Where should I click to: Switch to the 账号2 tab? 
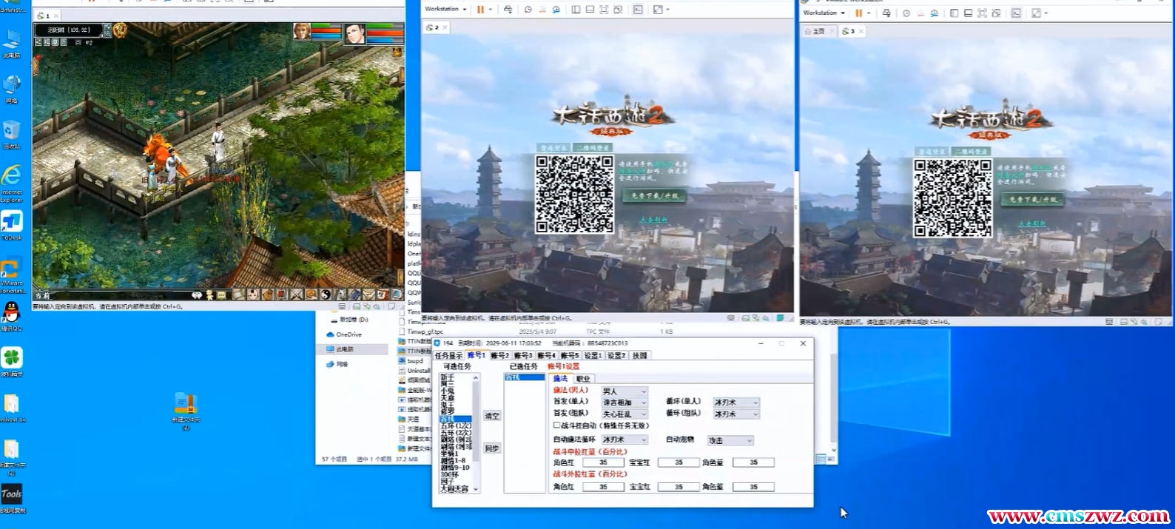(499, 356)
